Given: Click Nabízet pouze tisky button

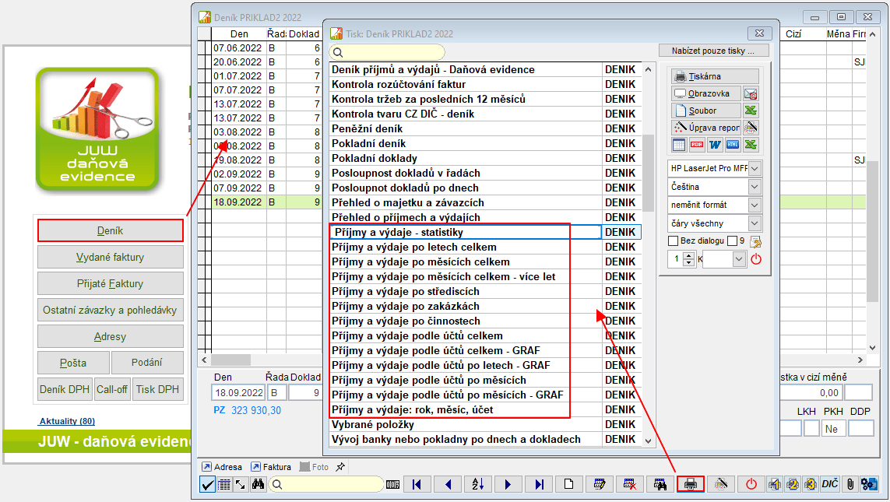Looking at the screenshot, I should coord(713,51).
